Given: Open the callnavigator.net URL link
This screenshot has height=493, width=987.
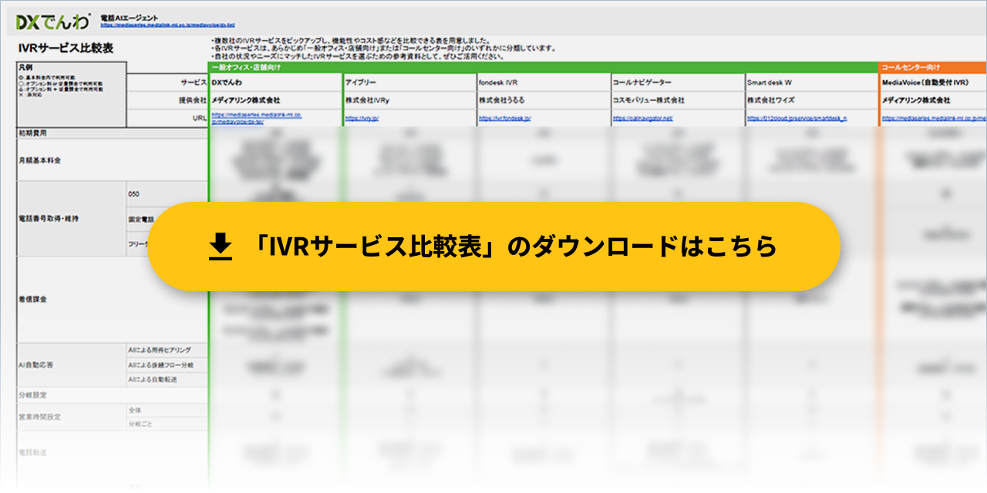Looking at the screenshot, I should (643, 119).
